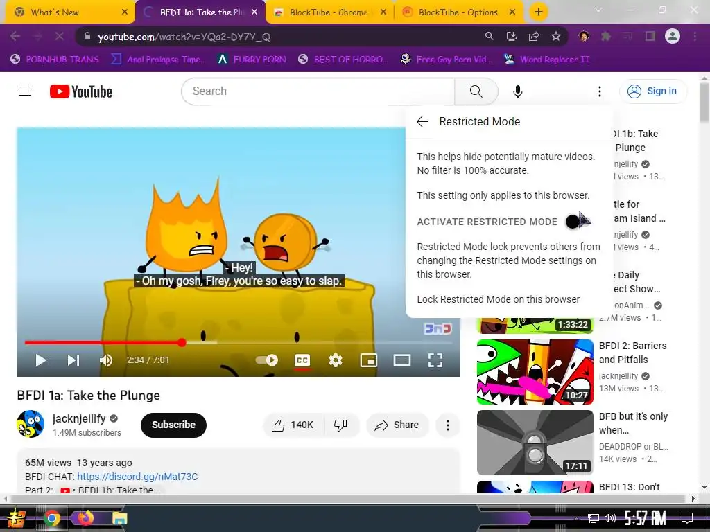Toggle the browser side panel

point(650,36)
